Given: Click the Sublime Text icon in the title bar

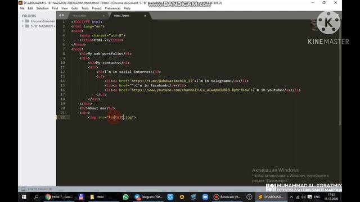Looking at the screenshot, I should tap(20, 3).
